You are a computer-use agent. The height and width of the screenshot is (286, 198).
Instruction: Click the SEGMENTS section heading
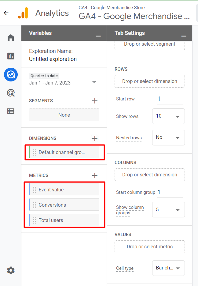pyautogui.click(x=41, y=101)
